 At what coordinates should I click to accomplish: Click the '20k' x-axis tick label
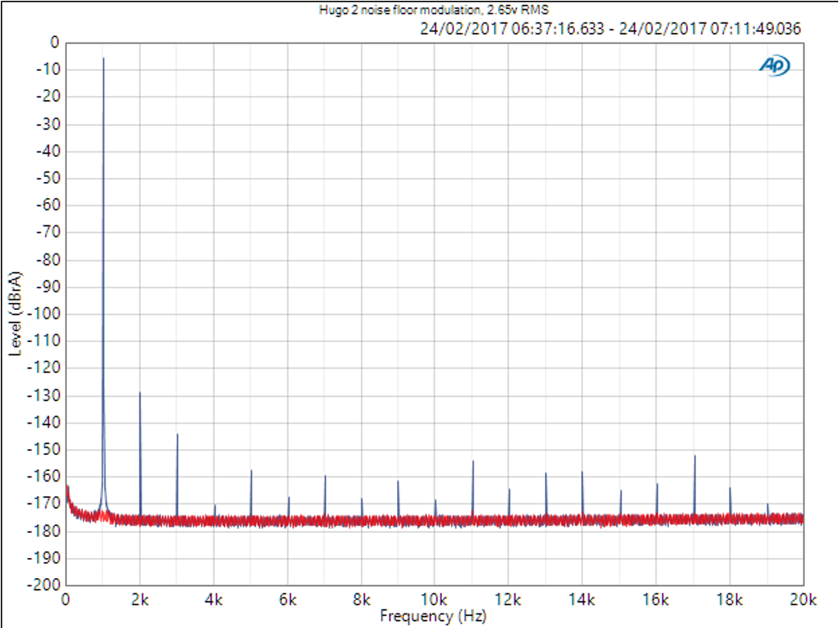pyautogui.click(x=803, y=600)
